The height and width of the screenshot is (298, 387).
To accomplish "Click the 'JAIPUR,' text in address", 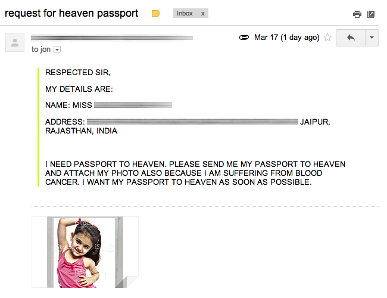I will (315, 122).
